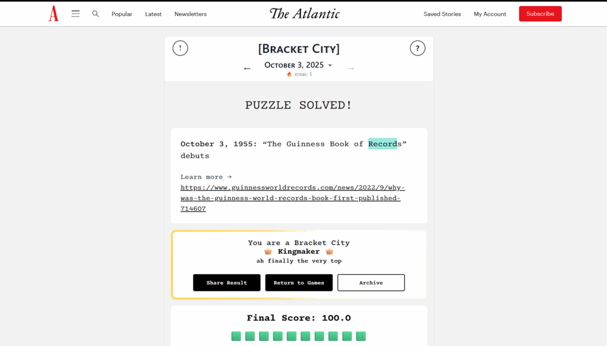
Task: Click the right arrow next to the date
Action: tap(350, 68)
